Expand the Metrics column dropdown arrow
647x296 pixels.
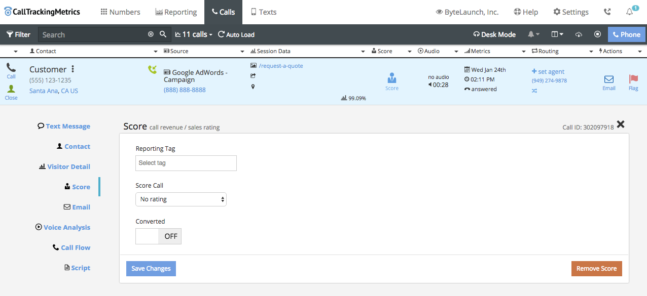click(524, 52)
